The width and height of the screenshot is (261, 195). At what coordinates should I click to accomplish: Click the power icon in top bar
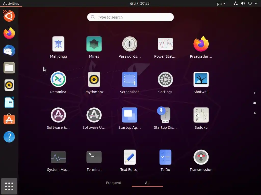[x=250, y=3]
